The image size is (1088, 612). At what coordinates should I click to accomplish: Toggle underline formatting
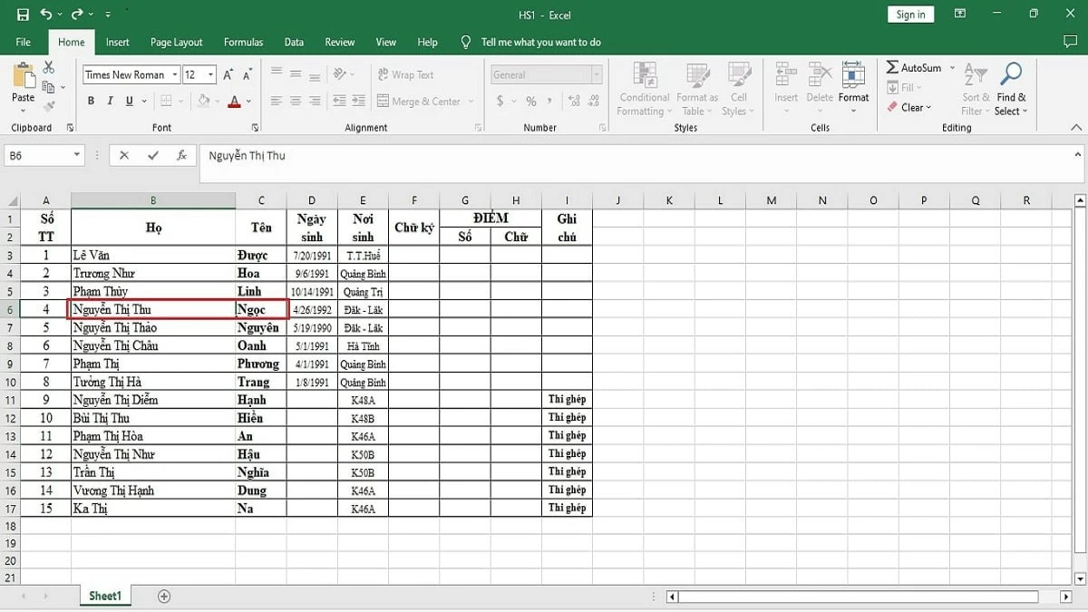pyautogui.click(x=127, y=101)
